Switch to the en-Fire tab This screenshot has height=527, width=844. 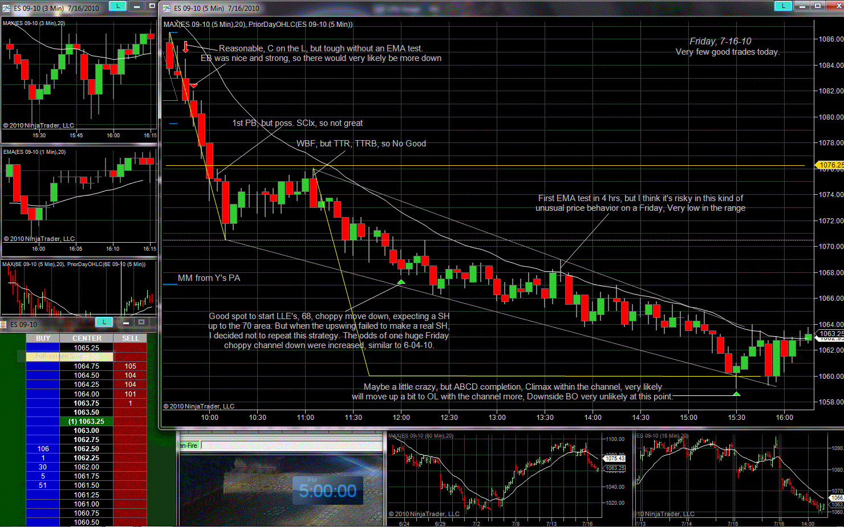coord(189,446)
